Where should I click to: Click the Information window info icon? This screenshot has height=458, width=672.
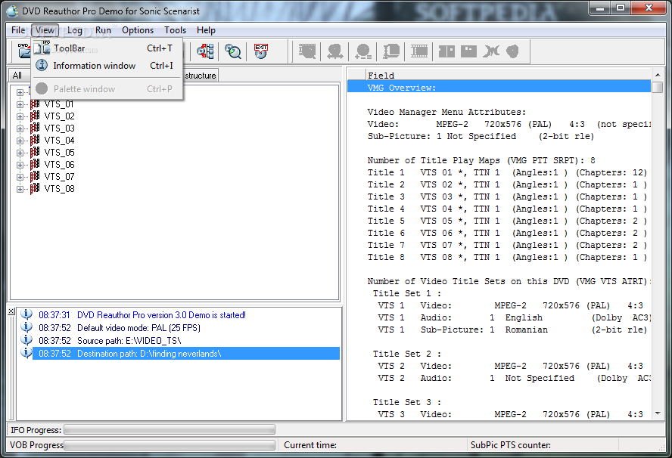click(x=42, y=65)
